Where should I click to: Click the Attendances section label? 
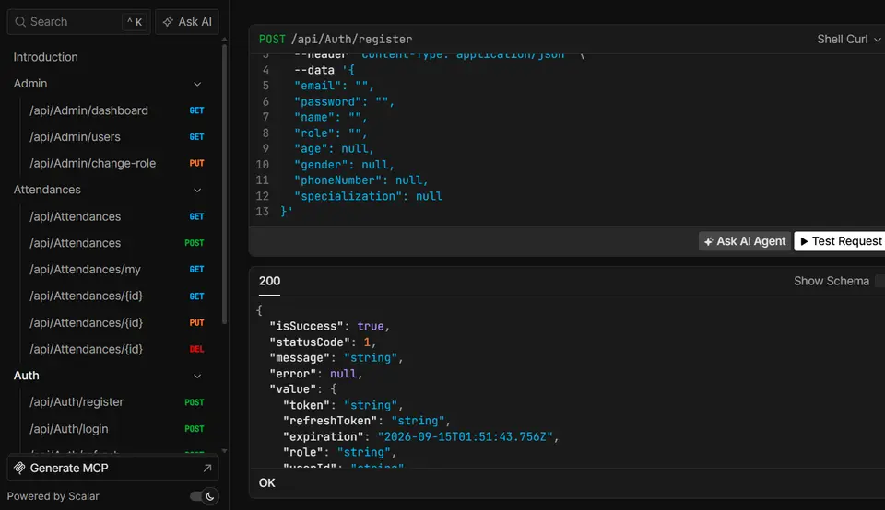[47, 190]
